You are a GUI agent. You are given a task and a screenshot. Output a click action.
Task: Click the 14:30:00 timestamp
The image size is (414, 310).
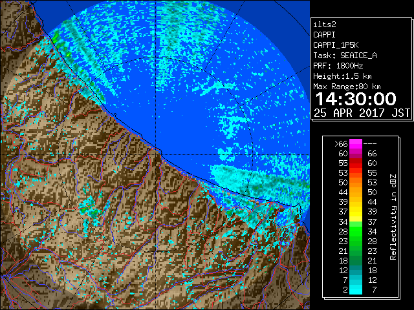point(356,99)
